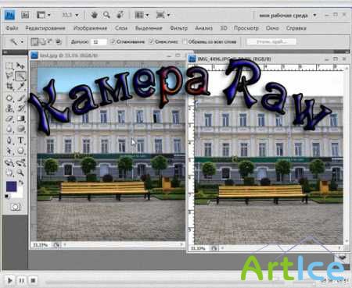Launch Bridge from the application bar
This screenshot has width=352, height=288.
coord(25,15)
